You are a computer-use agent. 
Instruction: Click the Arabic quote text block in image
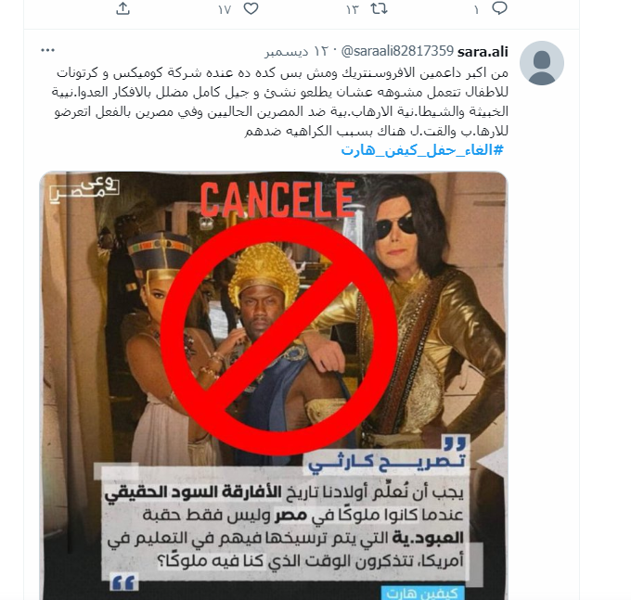(284, 527)
